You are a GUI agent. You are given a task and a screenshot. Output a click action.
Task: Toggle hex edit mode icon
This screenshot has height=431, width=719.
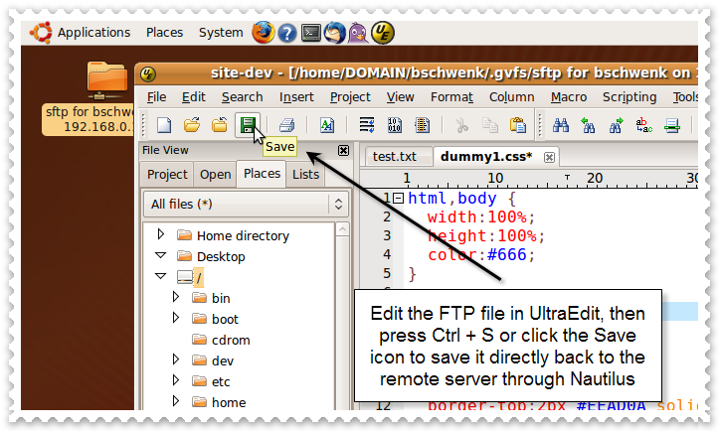(395, 124)
